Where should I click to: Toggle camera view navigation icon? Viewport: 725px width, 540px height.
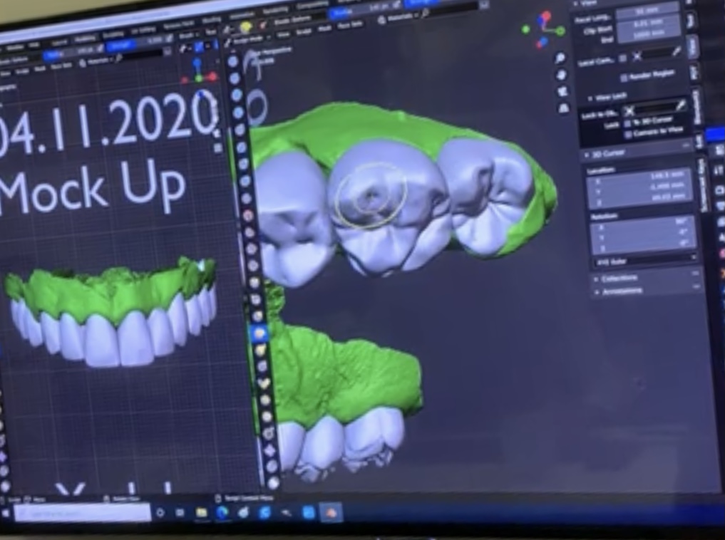[562, 91]
